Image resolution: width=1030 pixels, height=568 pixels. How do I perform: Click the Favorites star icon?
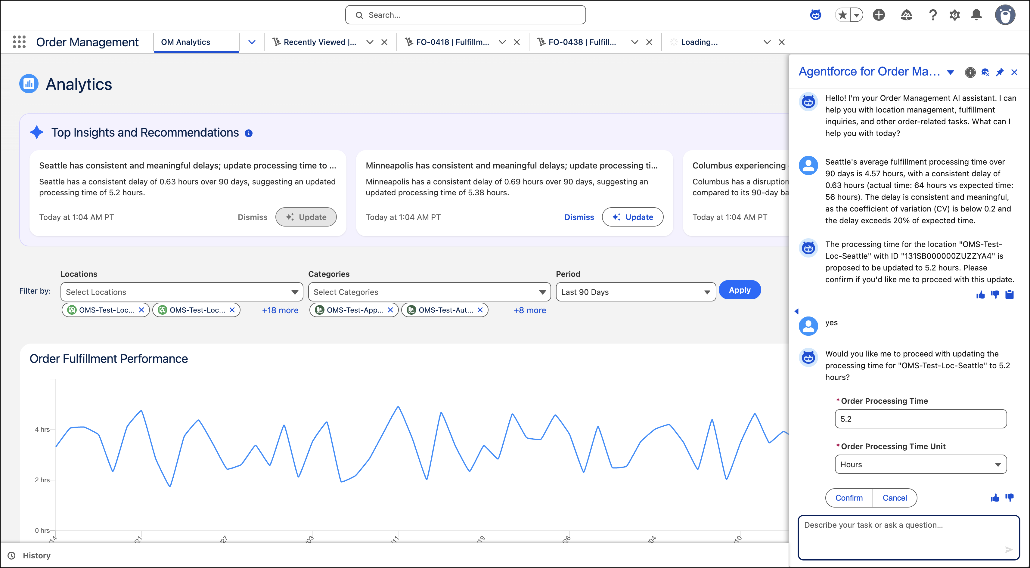tap(842, 15)
